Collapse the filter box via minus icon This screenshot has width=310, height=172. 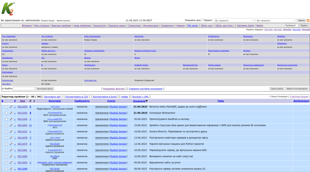(3, 89)
